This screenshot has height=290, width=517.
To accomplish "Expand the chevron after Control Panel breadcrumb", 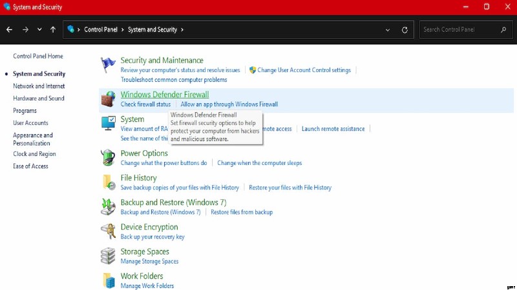I will pos(122,30).
